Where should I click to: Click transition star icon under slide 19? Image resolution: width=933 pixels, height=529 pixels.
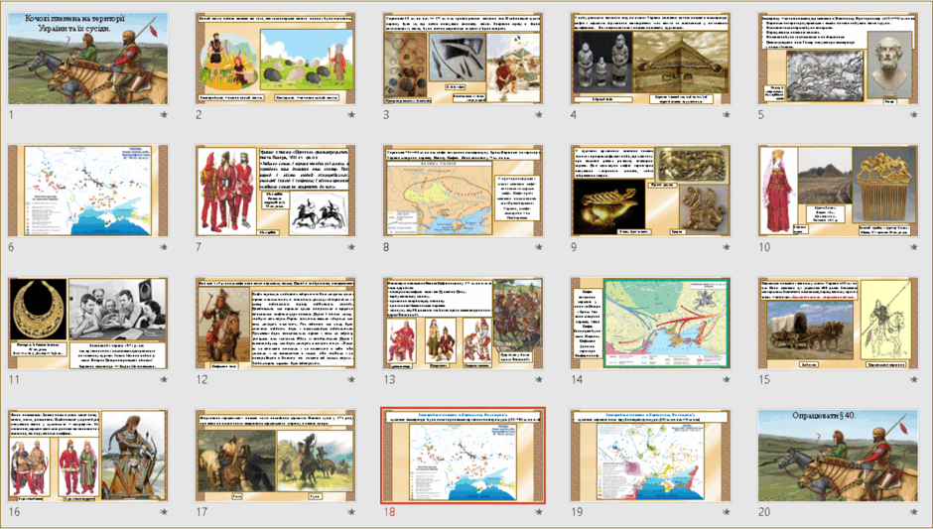(x=726, y=512)
